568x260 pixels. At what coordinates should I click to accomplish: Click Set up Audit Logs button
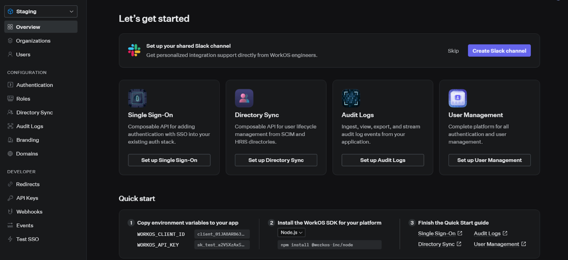click(383, 160)
